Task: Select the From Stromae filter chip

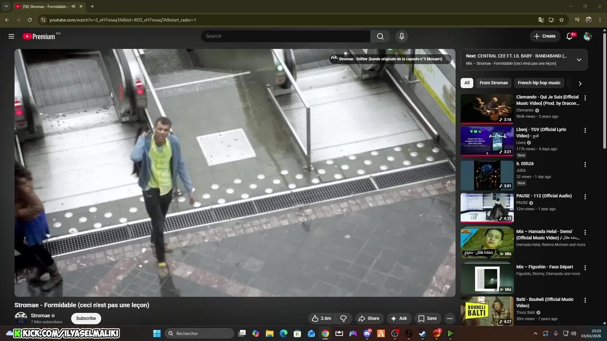Action: [494, 83]
